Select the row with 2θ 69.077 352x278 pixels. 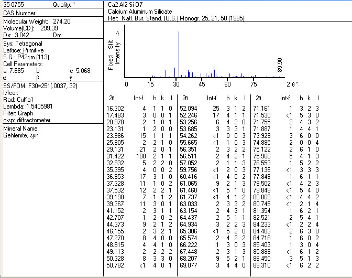(x=213, y=265)
